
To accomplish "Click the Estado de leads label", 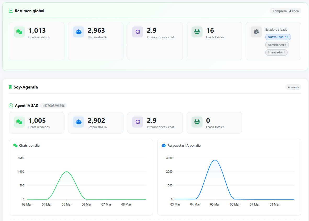I will 276,30.
